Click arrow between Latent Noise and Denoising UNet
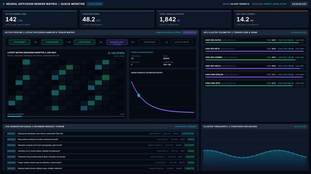Screen dimensions: 311x174 [101, 42]
